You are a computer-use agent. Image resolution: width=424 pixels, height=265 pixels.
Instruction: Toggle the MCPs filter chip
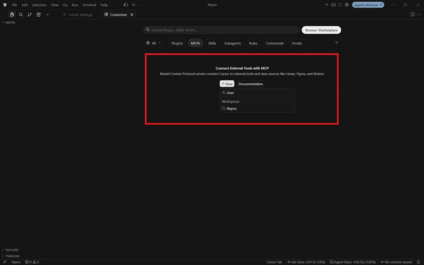tap(195, 43)
